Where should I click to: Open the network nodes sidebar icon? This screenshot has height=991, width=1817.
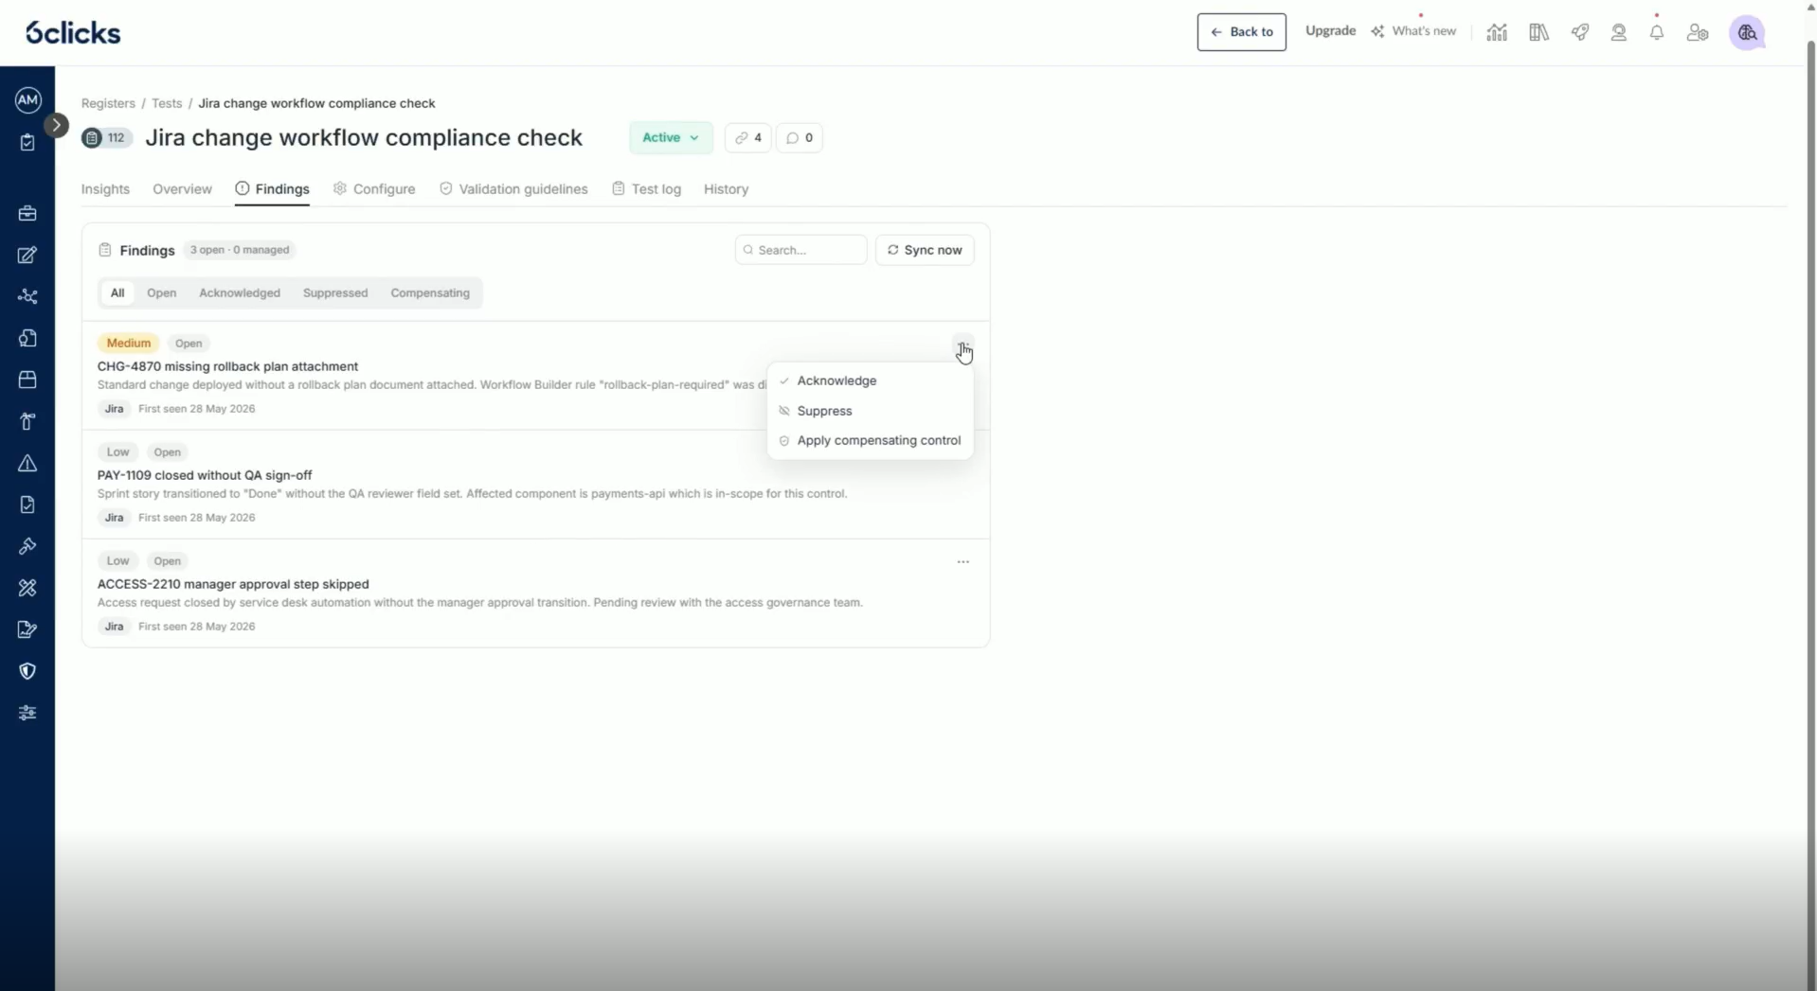point(27,296)
